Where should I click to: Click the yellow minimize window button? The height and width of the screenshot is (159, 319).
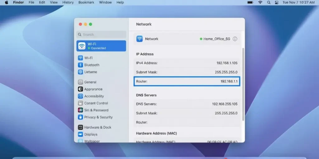click(x=85, y=24)
